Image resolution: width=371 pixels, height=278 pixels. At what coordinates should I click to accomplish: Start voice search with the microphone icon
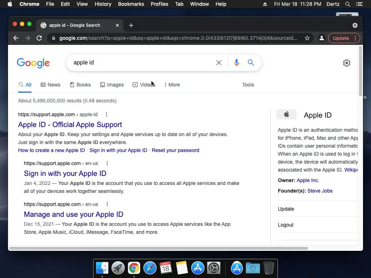pyautogui.click(x=236, y=63)
